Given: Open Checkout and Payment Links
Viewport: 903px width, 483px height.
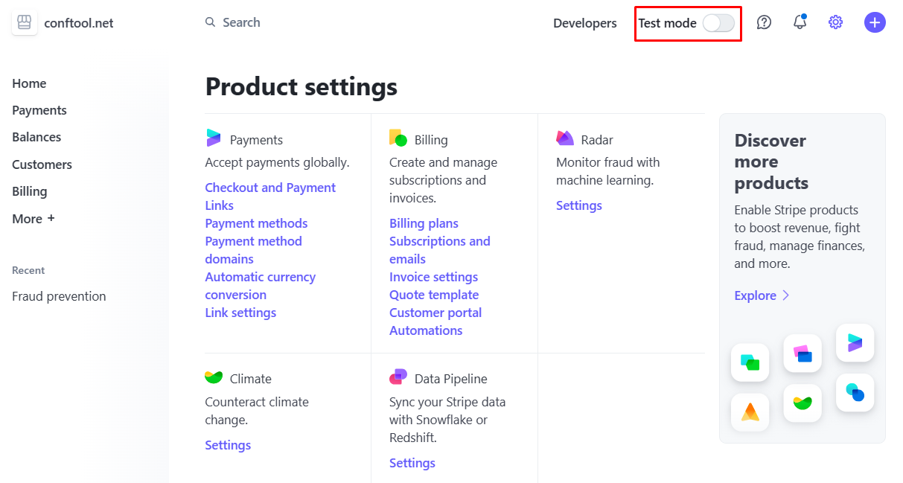Looking at the screenshot, I should tap(270, 196).
